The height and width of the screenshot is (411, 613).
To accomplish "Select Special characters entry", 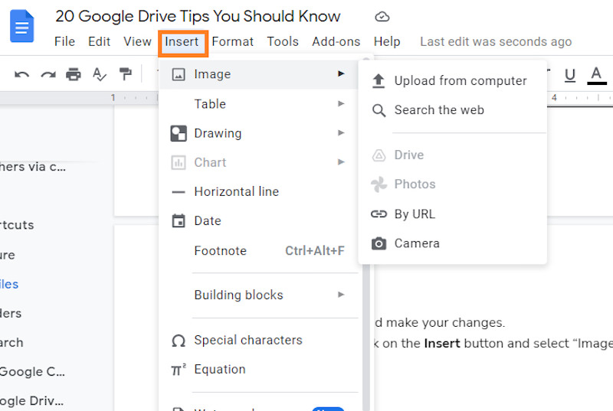I will [x=259, y=341].
